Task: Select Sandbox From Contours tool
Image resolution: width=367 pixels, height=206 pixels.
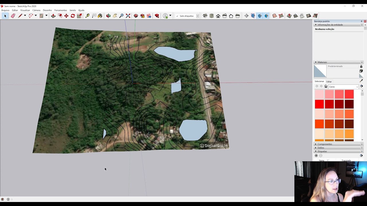Action: [275, 16]
